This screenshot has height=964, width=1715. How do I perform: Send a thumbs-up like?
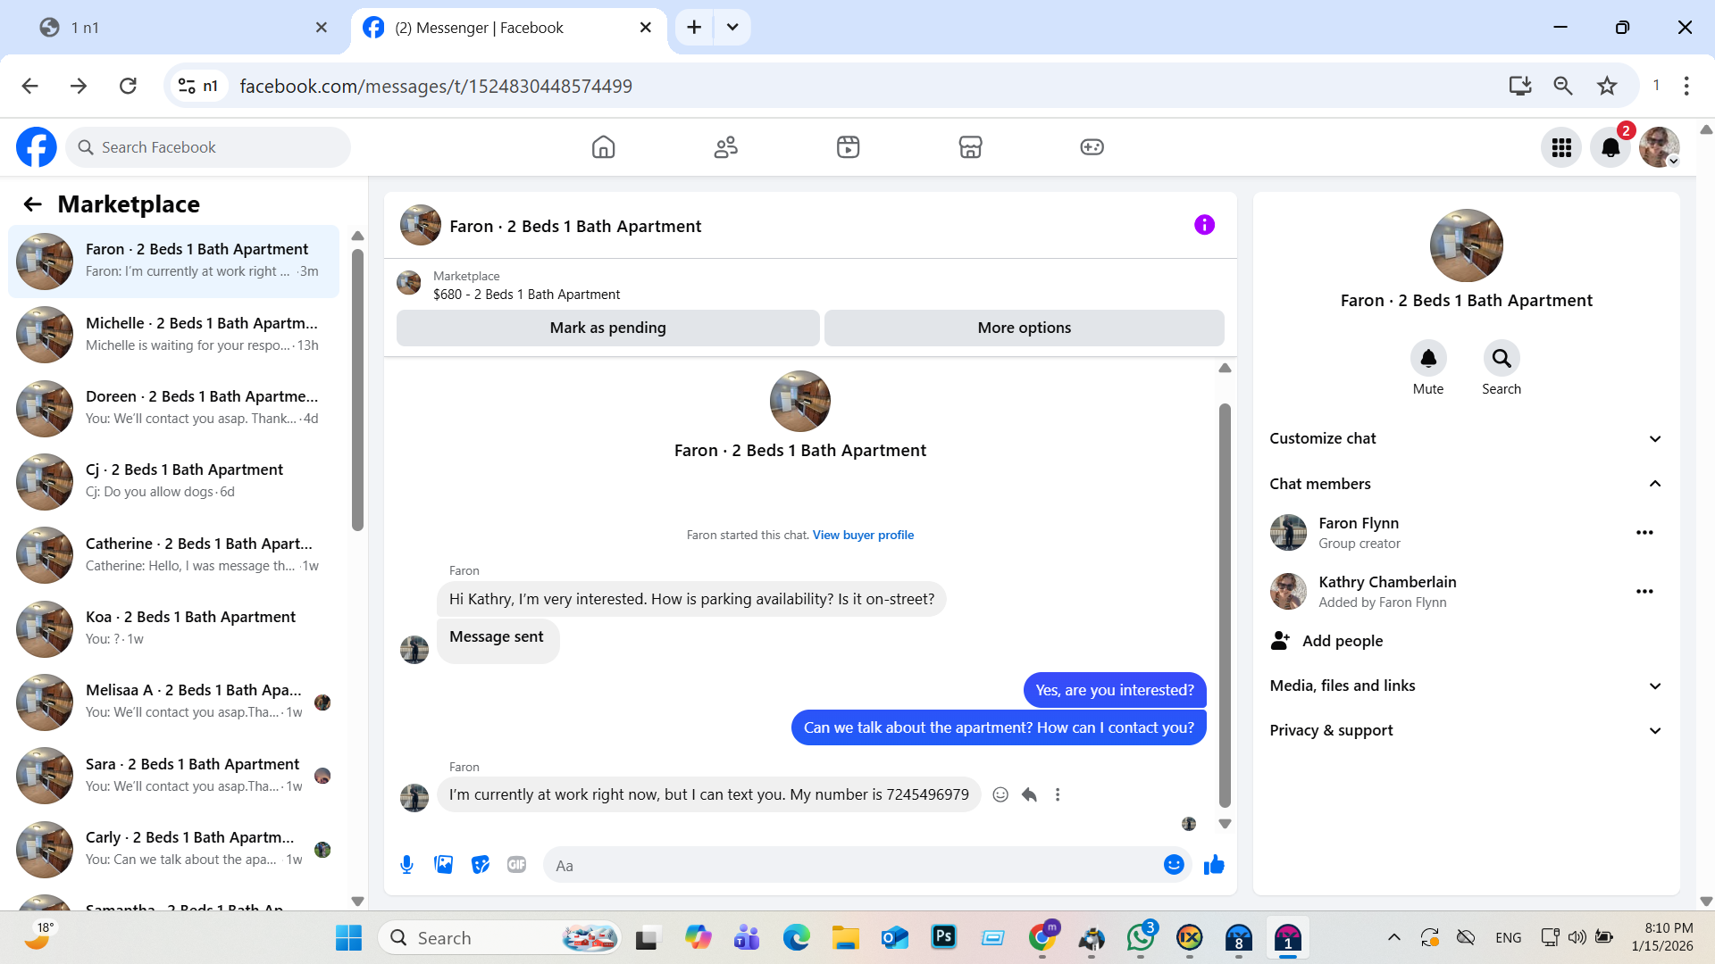pos(1214,864)
